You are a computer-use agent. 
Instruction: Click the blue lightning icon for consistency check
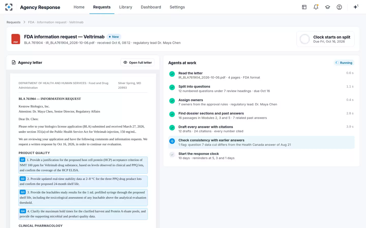pyautogui.click(x=172, y=141)
